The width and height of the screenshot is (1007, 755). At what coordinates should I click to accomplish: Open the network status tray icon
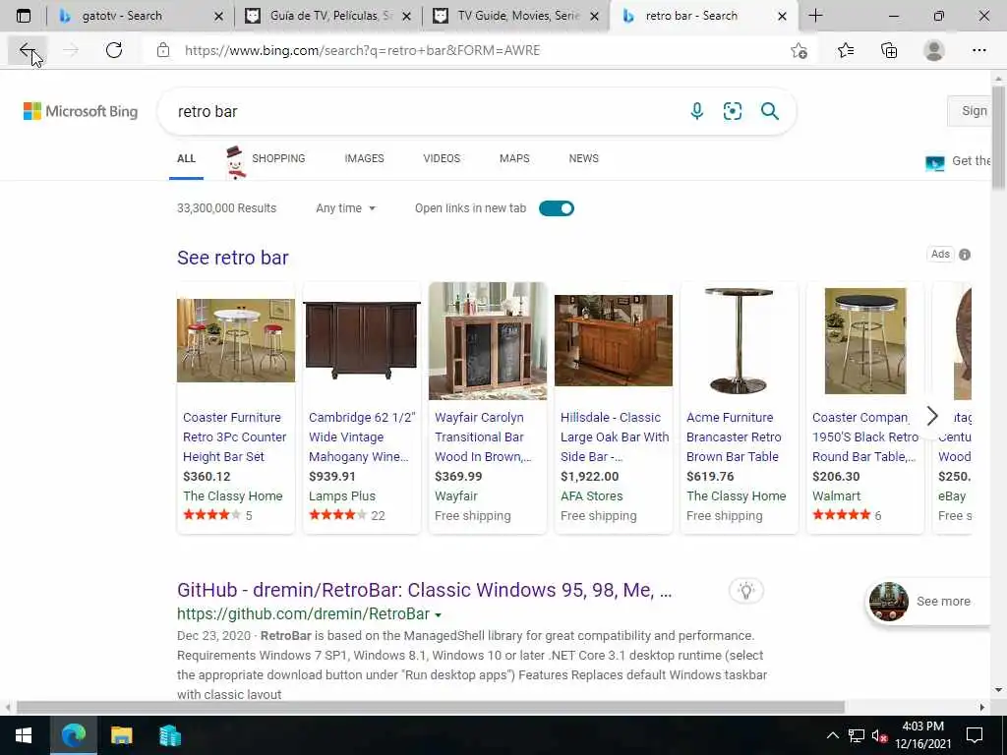[x=857, y=735]
